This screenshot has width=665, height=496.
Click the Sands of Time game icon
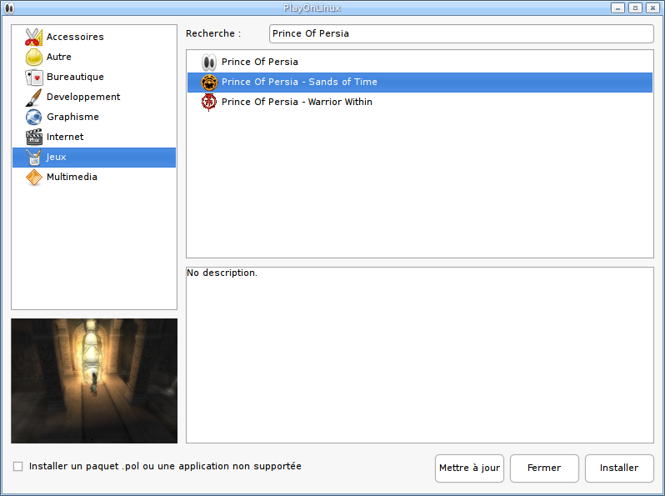tap(208, 82)
